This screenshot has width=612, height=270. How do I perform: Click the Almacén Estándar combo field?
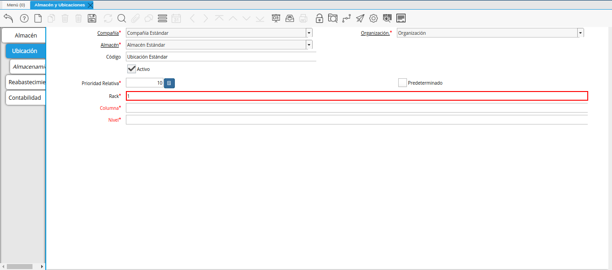coord(216,45)
